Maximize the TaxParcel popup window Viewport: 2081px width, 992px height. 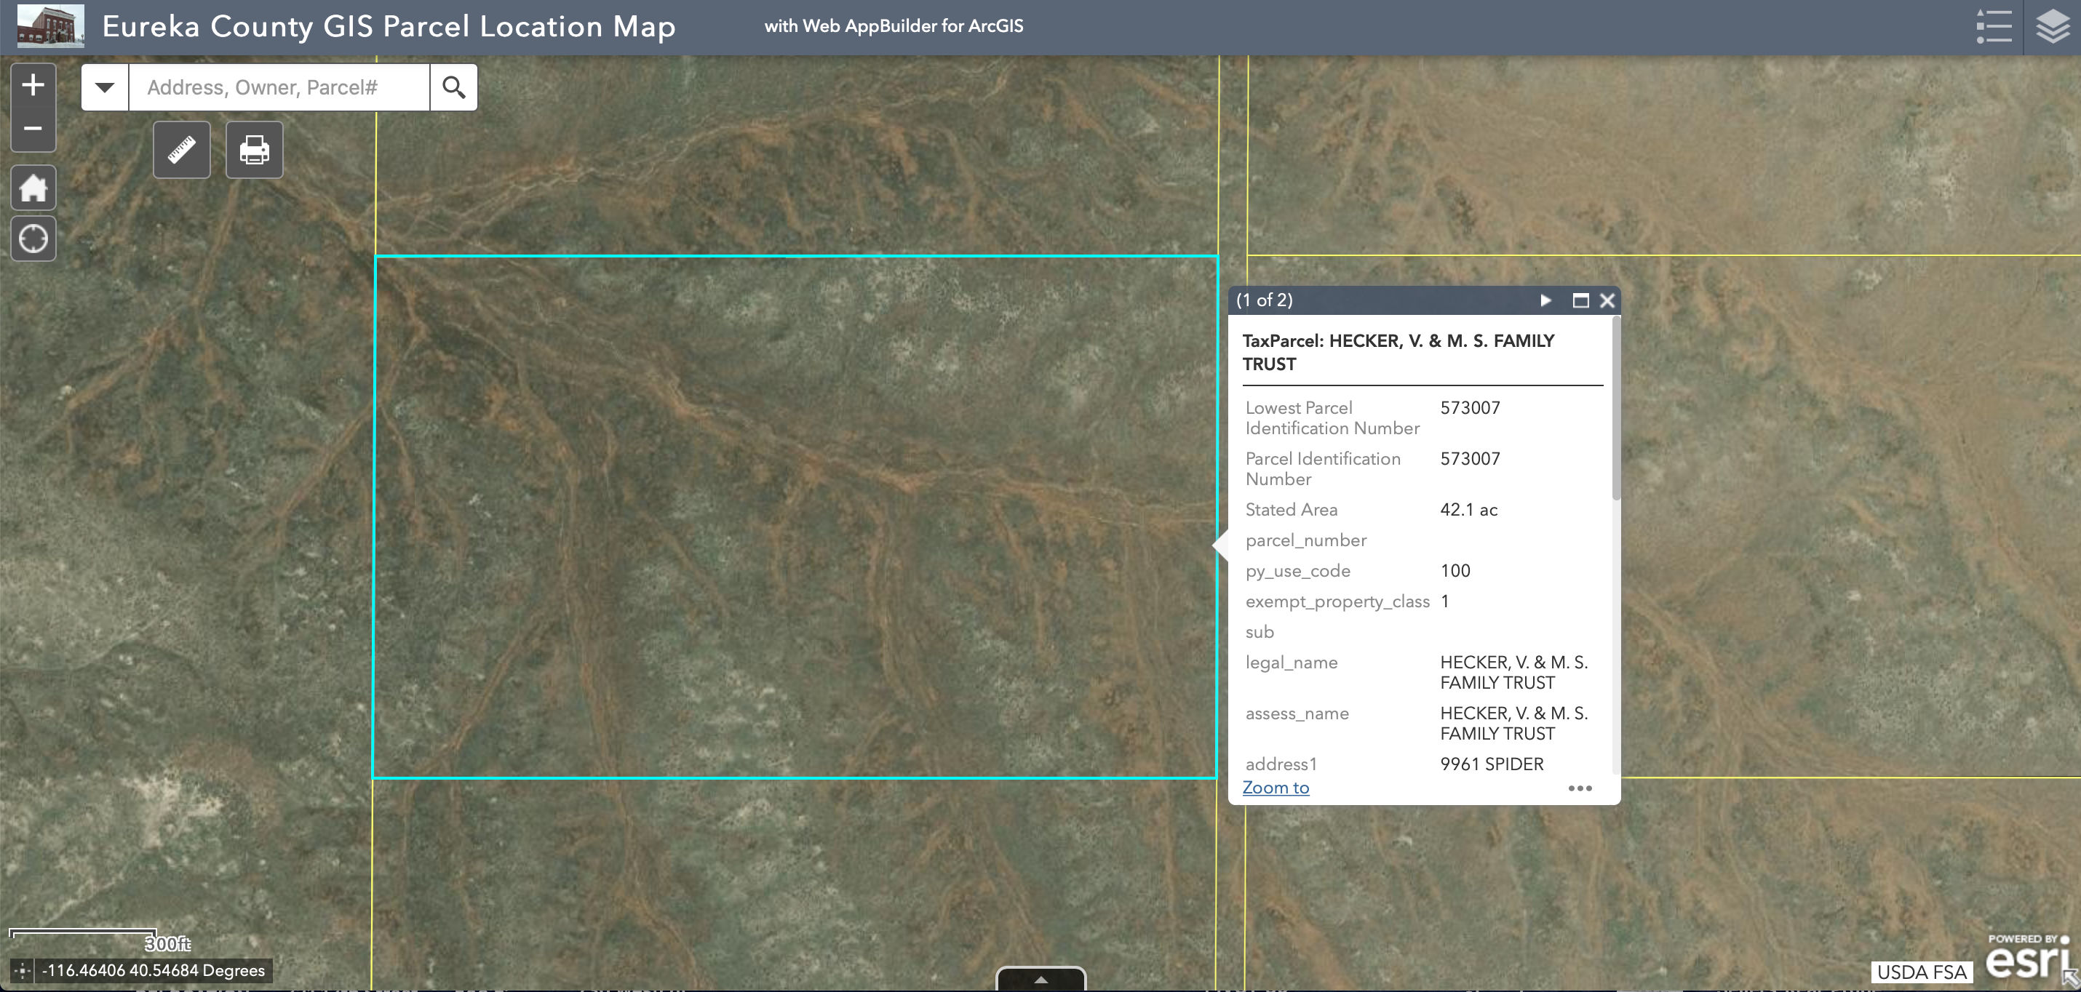point(1581,300)
